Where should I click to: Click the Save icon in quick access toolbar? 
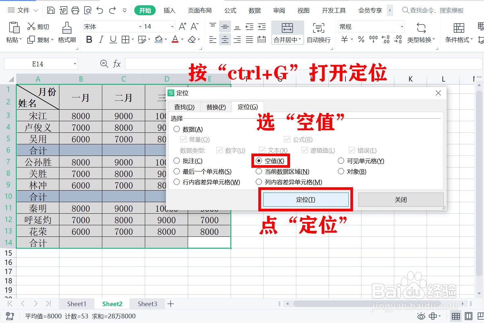[x=51, y=10]
